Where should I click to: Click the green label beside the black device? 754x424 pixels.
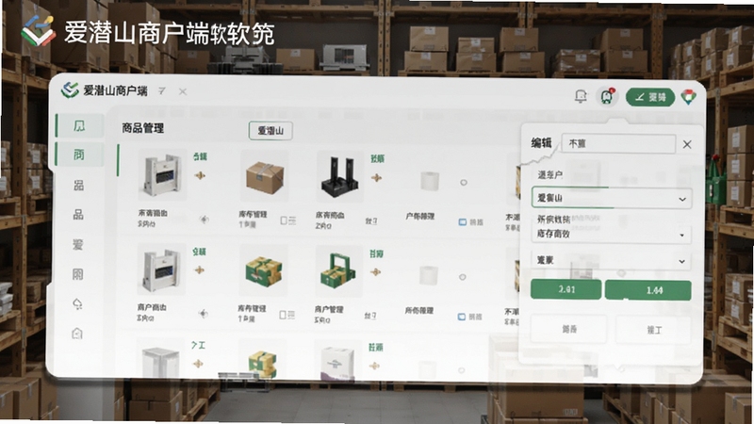378,158
